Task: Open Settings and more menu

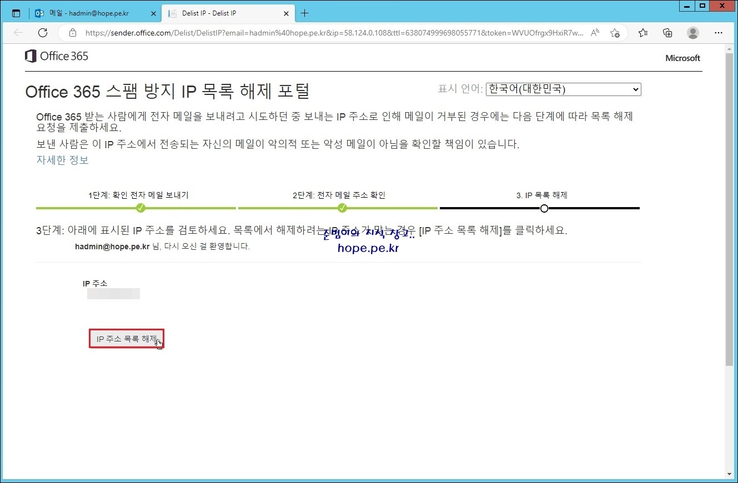Action: 719,33
